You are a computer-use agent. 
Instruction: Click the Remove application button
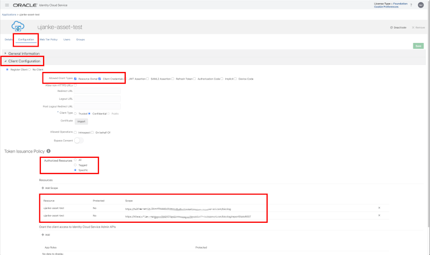tap(418, 27)
